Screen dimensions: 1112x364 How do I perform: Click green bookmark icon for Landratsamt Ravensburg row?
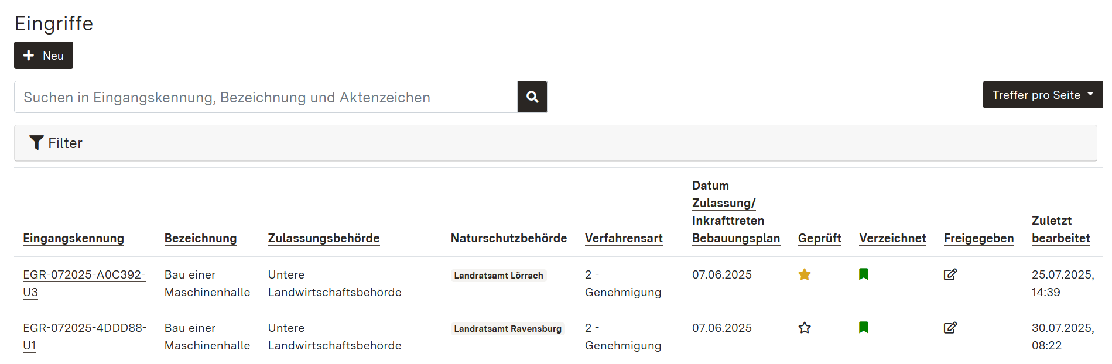tap(863, 328)
